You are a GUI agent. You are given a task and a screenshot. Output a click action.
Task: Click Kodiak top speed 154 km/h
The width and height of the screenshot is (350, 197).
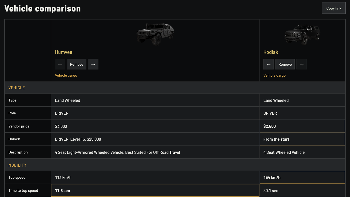tap(272, 178)
